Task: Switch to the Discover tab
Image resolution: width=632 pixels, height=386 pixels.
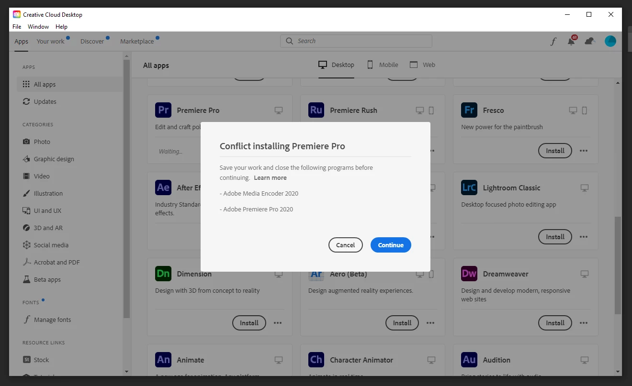Action: tap(92, 42)
